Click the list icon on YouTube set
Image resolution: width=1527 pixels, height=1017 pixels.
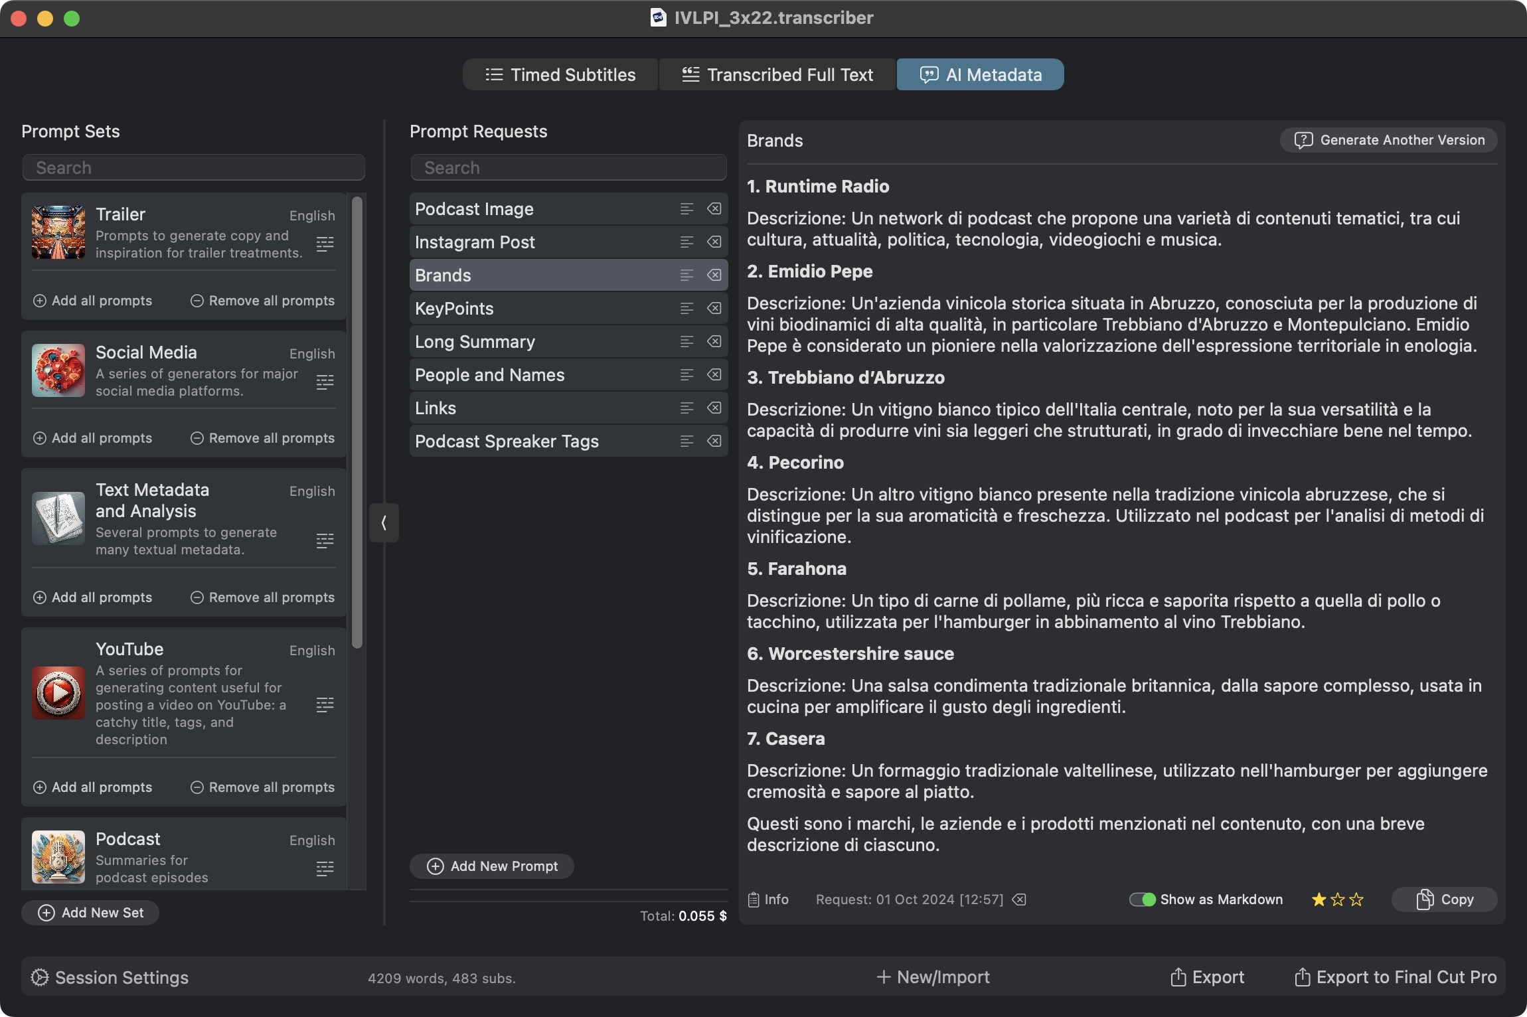tap(325, 705)
